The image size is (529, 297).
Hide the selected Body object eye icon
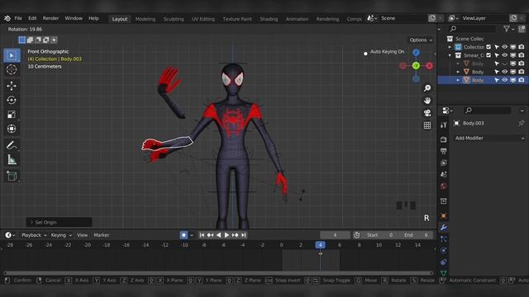click(x=505, y=80)
